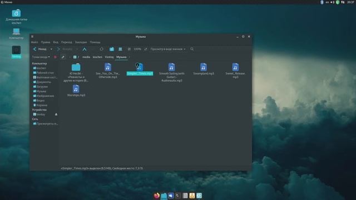Open the sidebar places dropdown selector
Viewport: 356px width, 200px height.
click(x=41, y=57)
